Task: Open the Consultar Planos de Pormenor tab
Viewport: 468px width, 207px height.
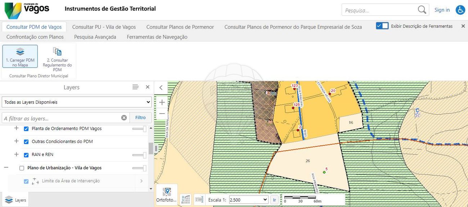Action: pos(180,27)
